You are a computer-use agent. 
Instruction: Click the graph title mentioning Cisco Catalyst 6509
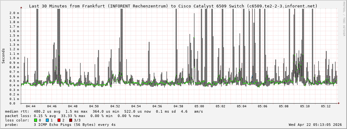(x=173, y=6)
